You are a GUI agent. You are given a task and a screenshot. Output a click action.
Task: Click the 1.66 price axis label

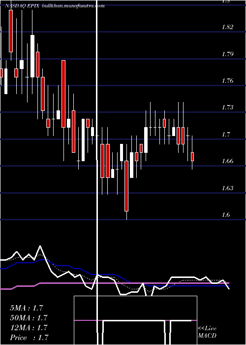tap(227, 161)
